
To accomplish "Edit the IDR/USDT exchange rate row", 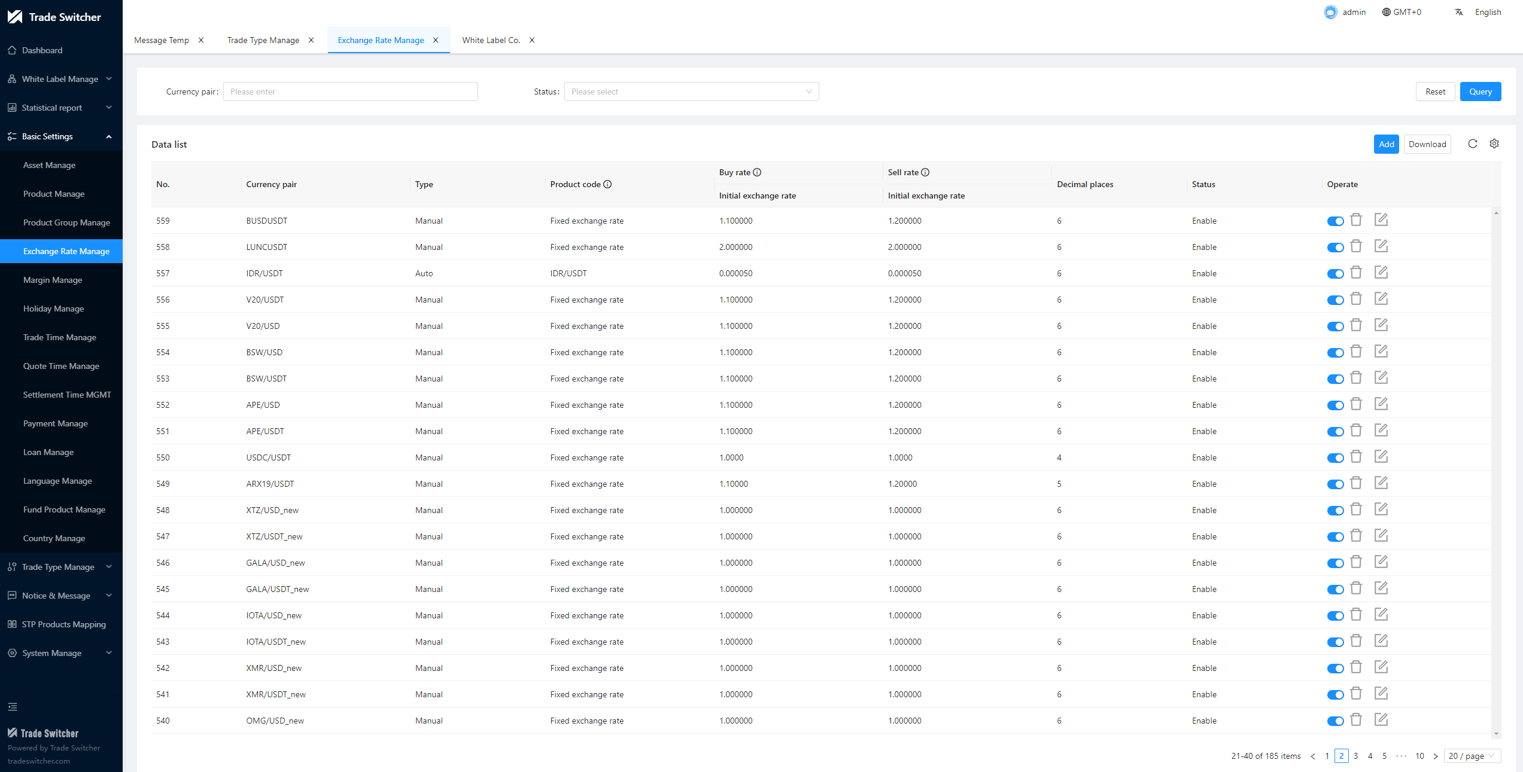I will click(x=1381, y=273).
